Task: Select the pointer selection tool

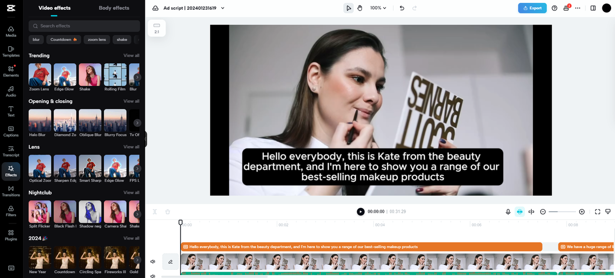Action: [x=349, y=8]
